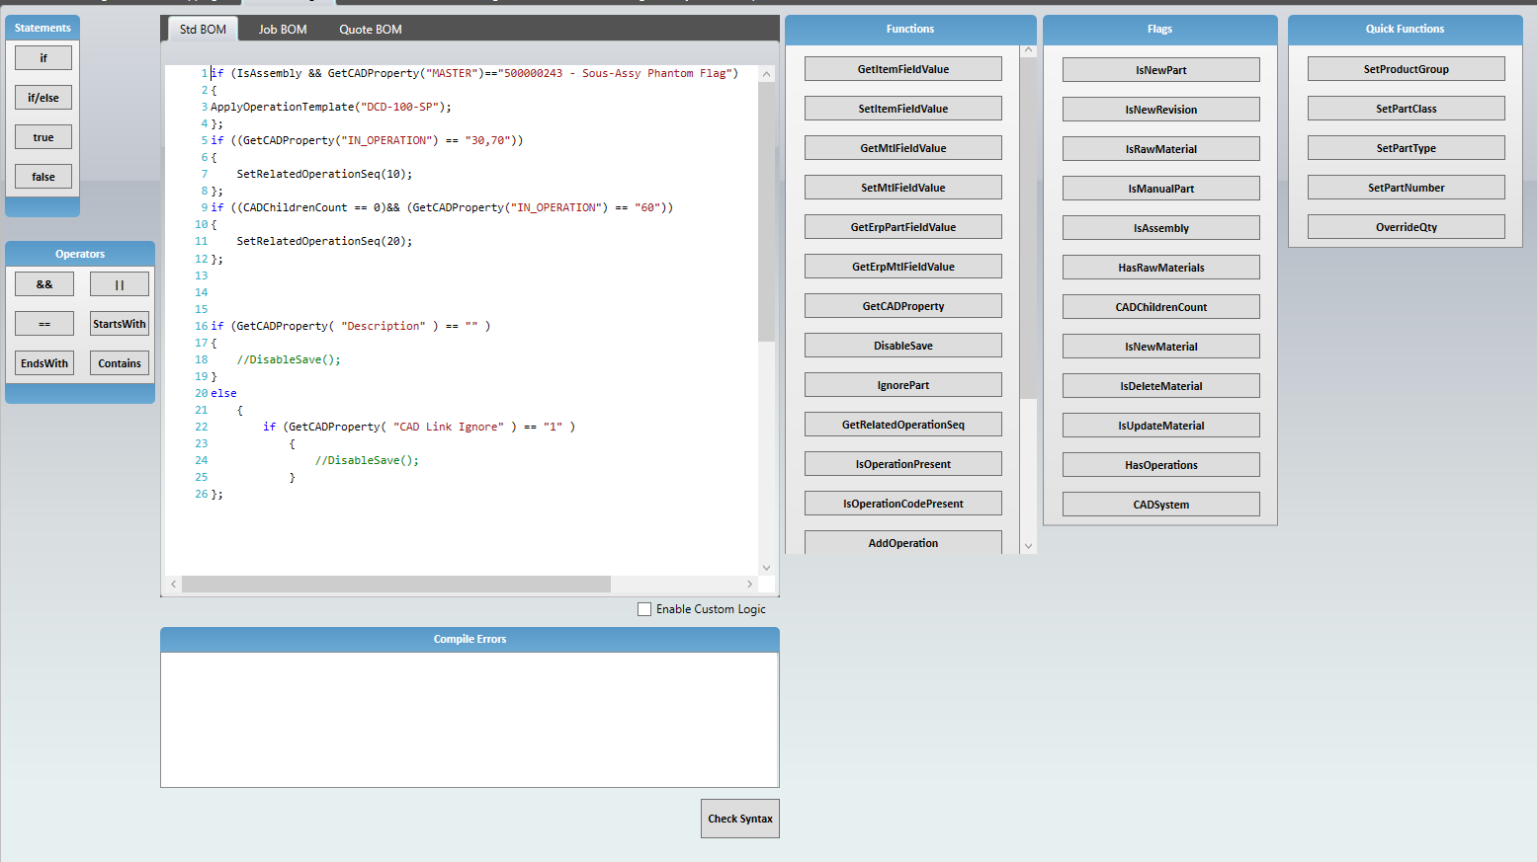Insert the CADChildrenCount flag
The width and height of the screenshot is (1537, 862).
[1160, 306]
